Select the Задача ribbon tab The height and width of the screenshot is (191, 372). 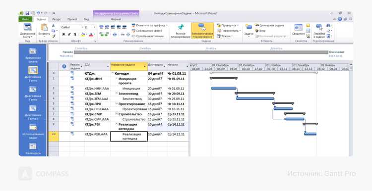[x=41, y=19]
